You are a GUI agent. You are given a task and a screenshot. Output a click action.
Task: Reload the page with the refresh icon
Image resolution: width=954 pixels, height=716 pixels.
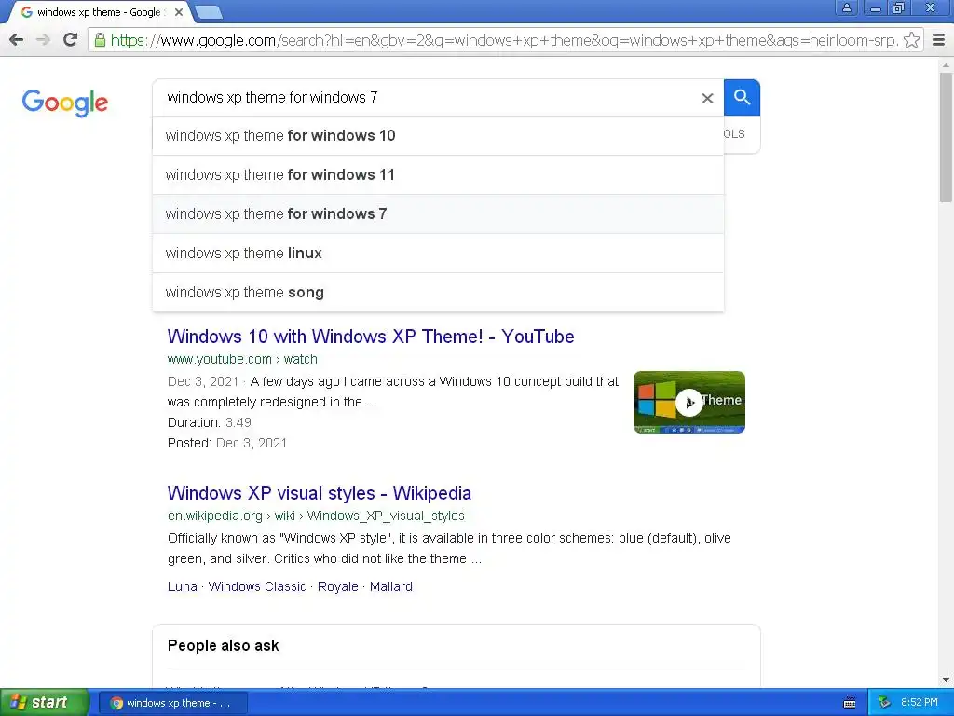[x=71, y=40]
